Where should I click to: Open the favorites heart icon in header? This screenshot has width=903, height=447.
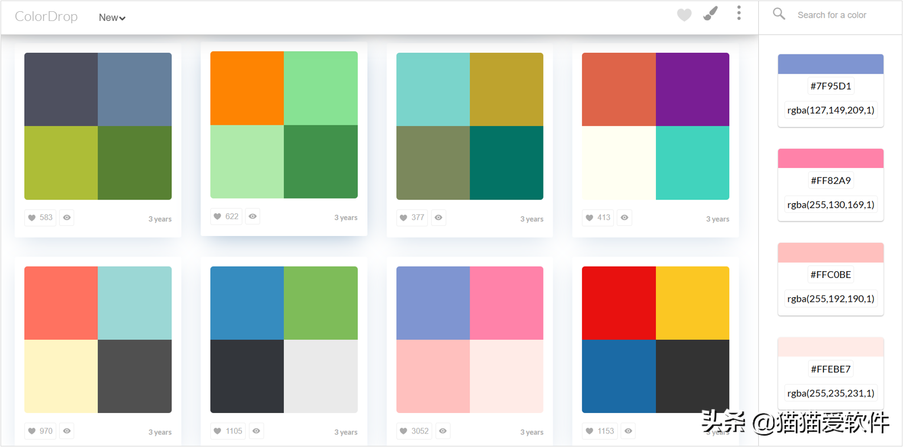(x=684, y=15)
